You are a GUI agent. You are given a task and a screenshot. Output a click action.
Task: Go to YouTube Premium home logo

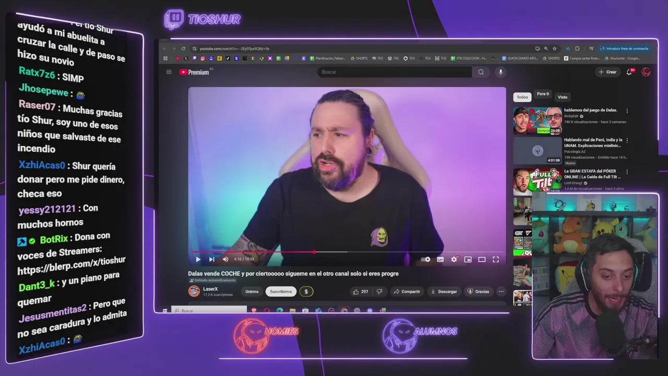[x=195, y=72]
